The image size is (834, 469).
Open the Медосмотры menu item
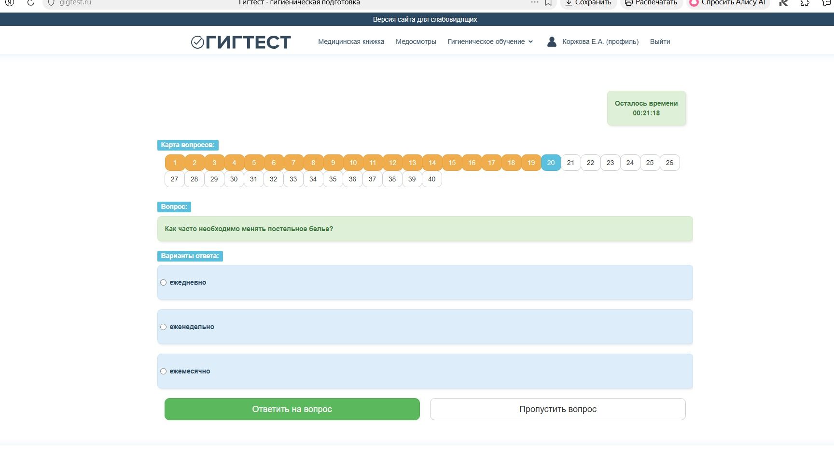(416, 41)
